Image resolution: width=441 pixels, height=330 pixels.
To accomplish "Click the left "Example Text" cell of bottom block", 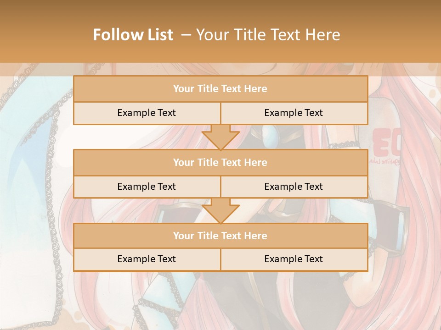I will click(147, 259).
